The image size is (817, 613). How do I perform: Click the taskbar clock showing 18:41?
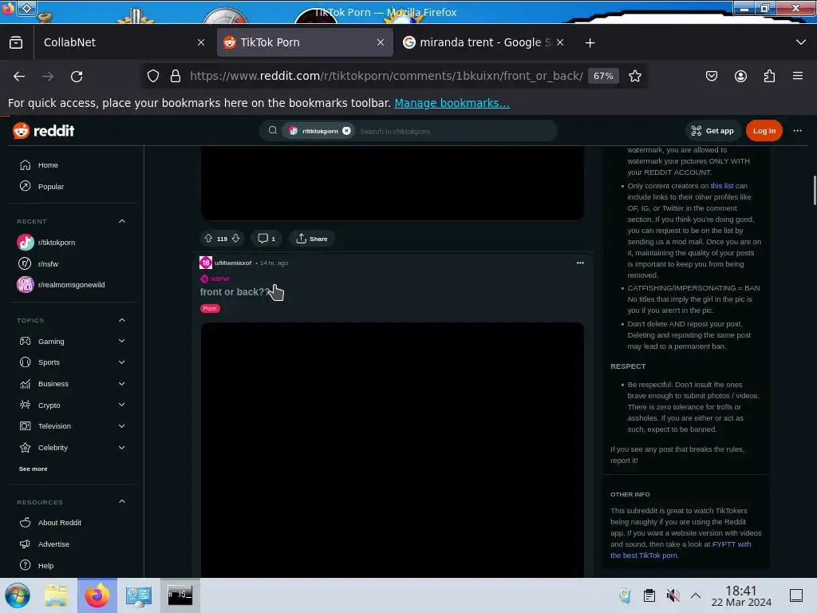[741, 596]
